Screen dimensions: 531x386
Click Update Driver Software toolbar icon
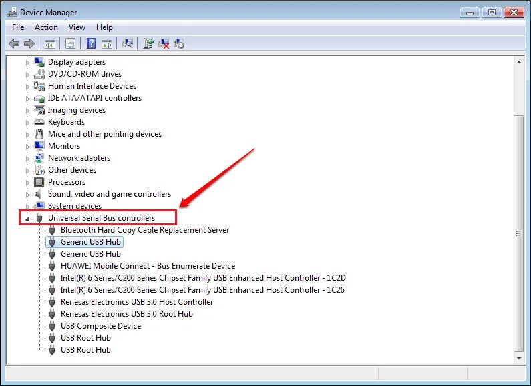[x=148, y=43]
